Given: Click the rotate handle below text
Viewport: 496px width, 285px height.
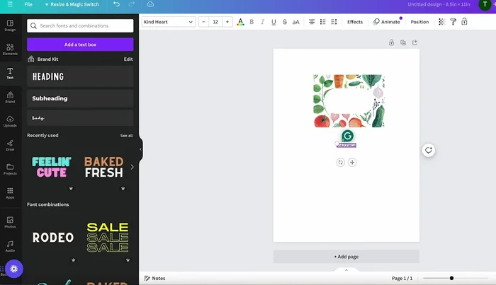Looking at the screenshot, I should point(340,162).
